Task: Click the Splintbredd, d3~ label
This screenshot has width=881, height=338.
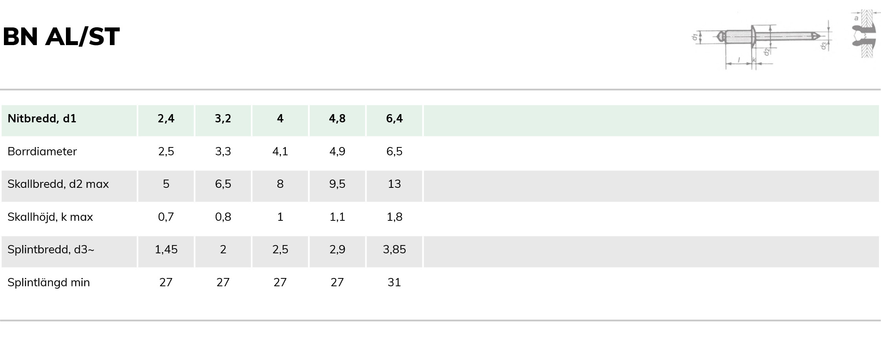Action: click(x=51, y=249)
